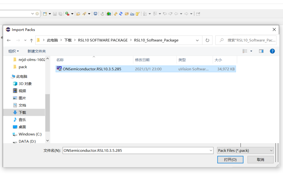283x175 pixels.
Task: Click the yellow document pencil icon
Action: point(138,14)
